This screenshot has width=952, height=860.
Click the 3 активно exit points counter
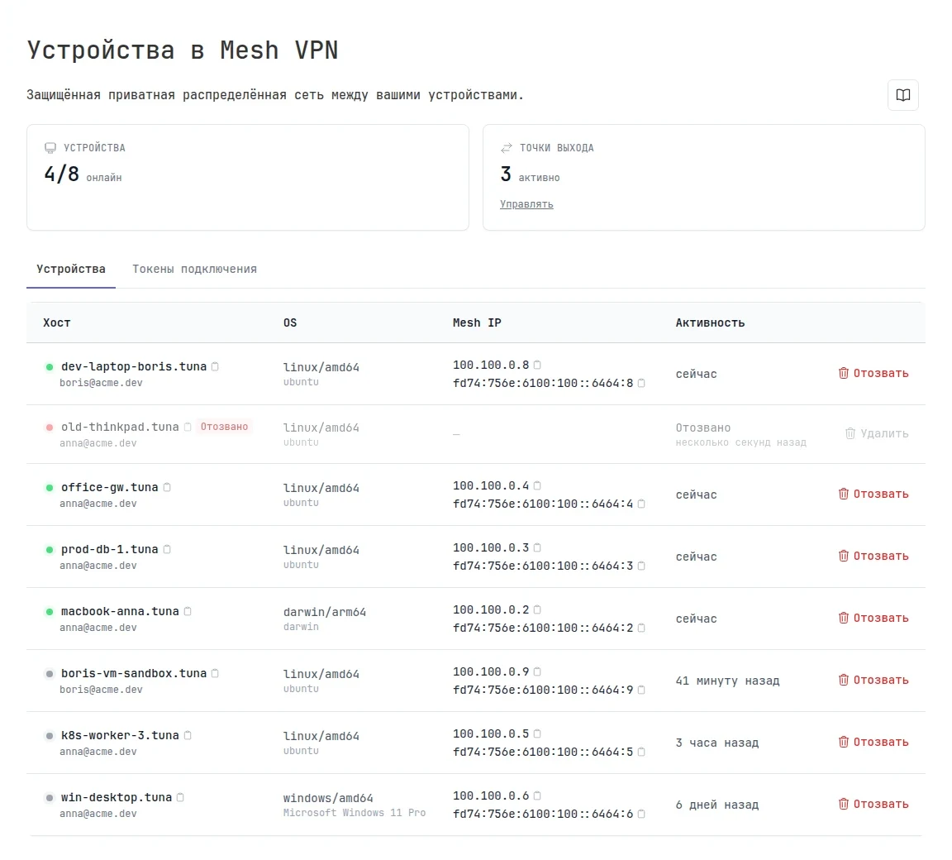(x=530, y=174)
